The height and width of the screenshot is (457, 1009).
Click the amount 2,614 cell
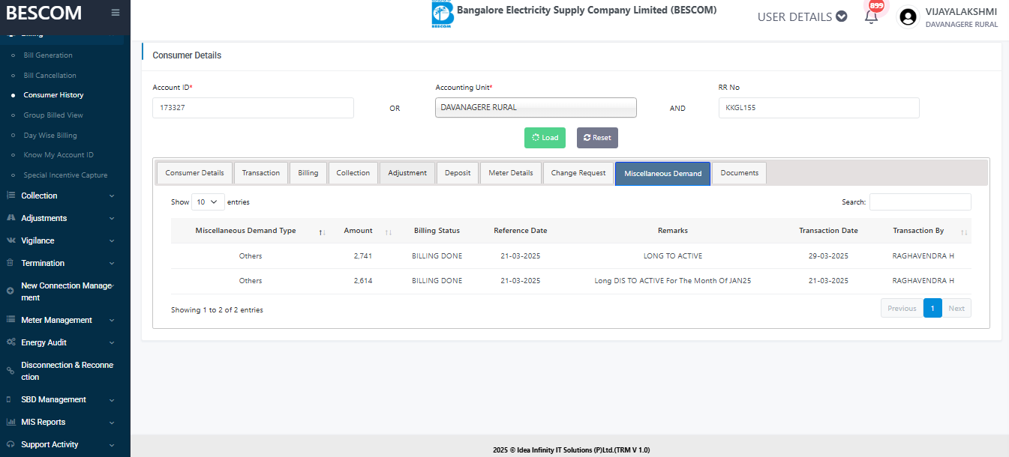(x=363, y=281)
